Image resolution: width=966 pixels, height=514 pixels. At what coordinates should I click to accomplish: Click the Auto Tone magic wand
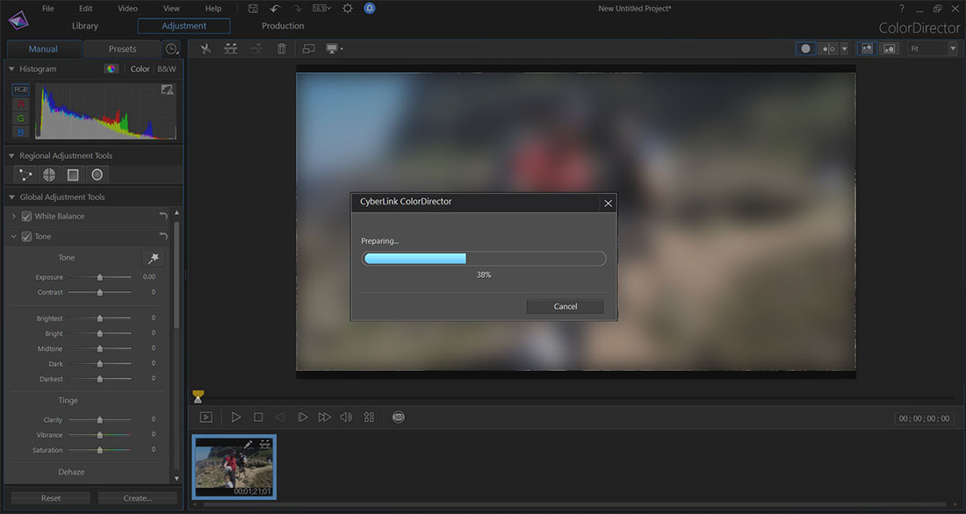coord(154,258)
